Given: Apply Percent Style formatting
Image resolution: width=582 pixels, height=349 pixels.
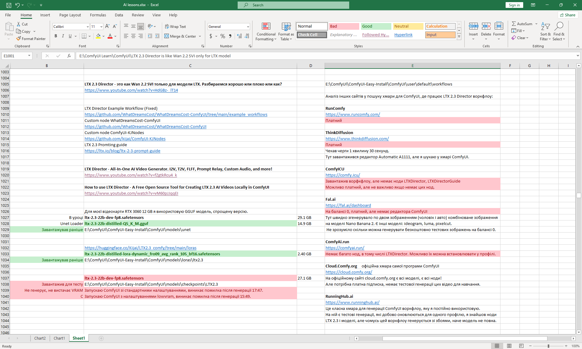Looking at the screenshot, I should point(223,36).
